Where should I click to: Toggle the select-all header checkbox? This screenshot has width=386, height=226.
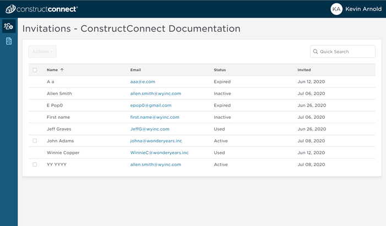[35, 70]
